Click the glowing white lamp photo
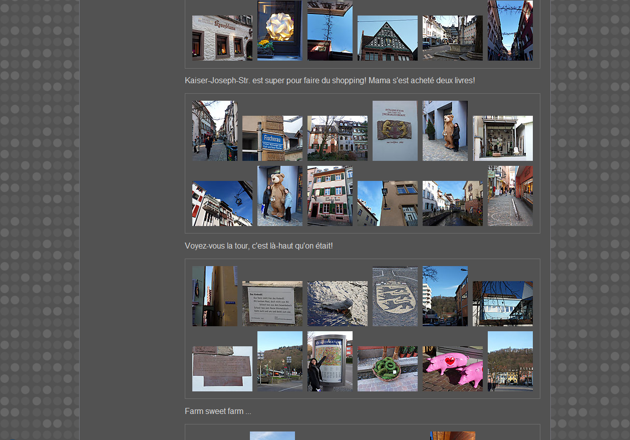The image size is (630, 440). point(279,31)
